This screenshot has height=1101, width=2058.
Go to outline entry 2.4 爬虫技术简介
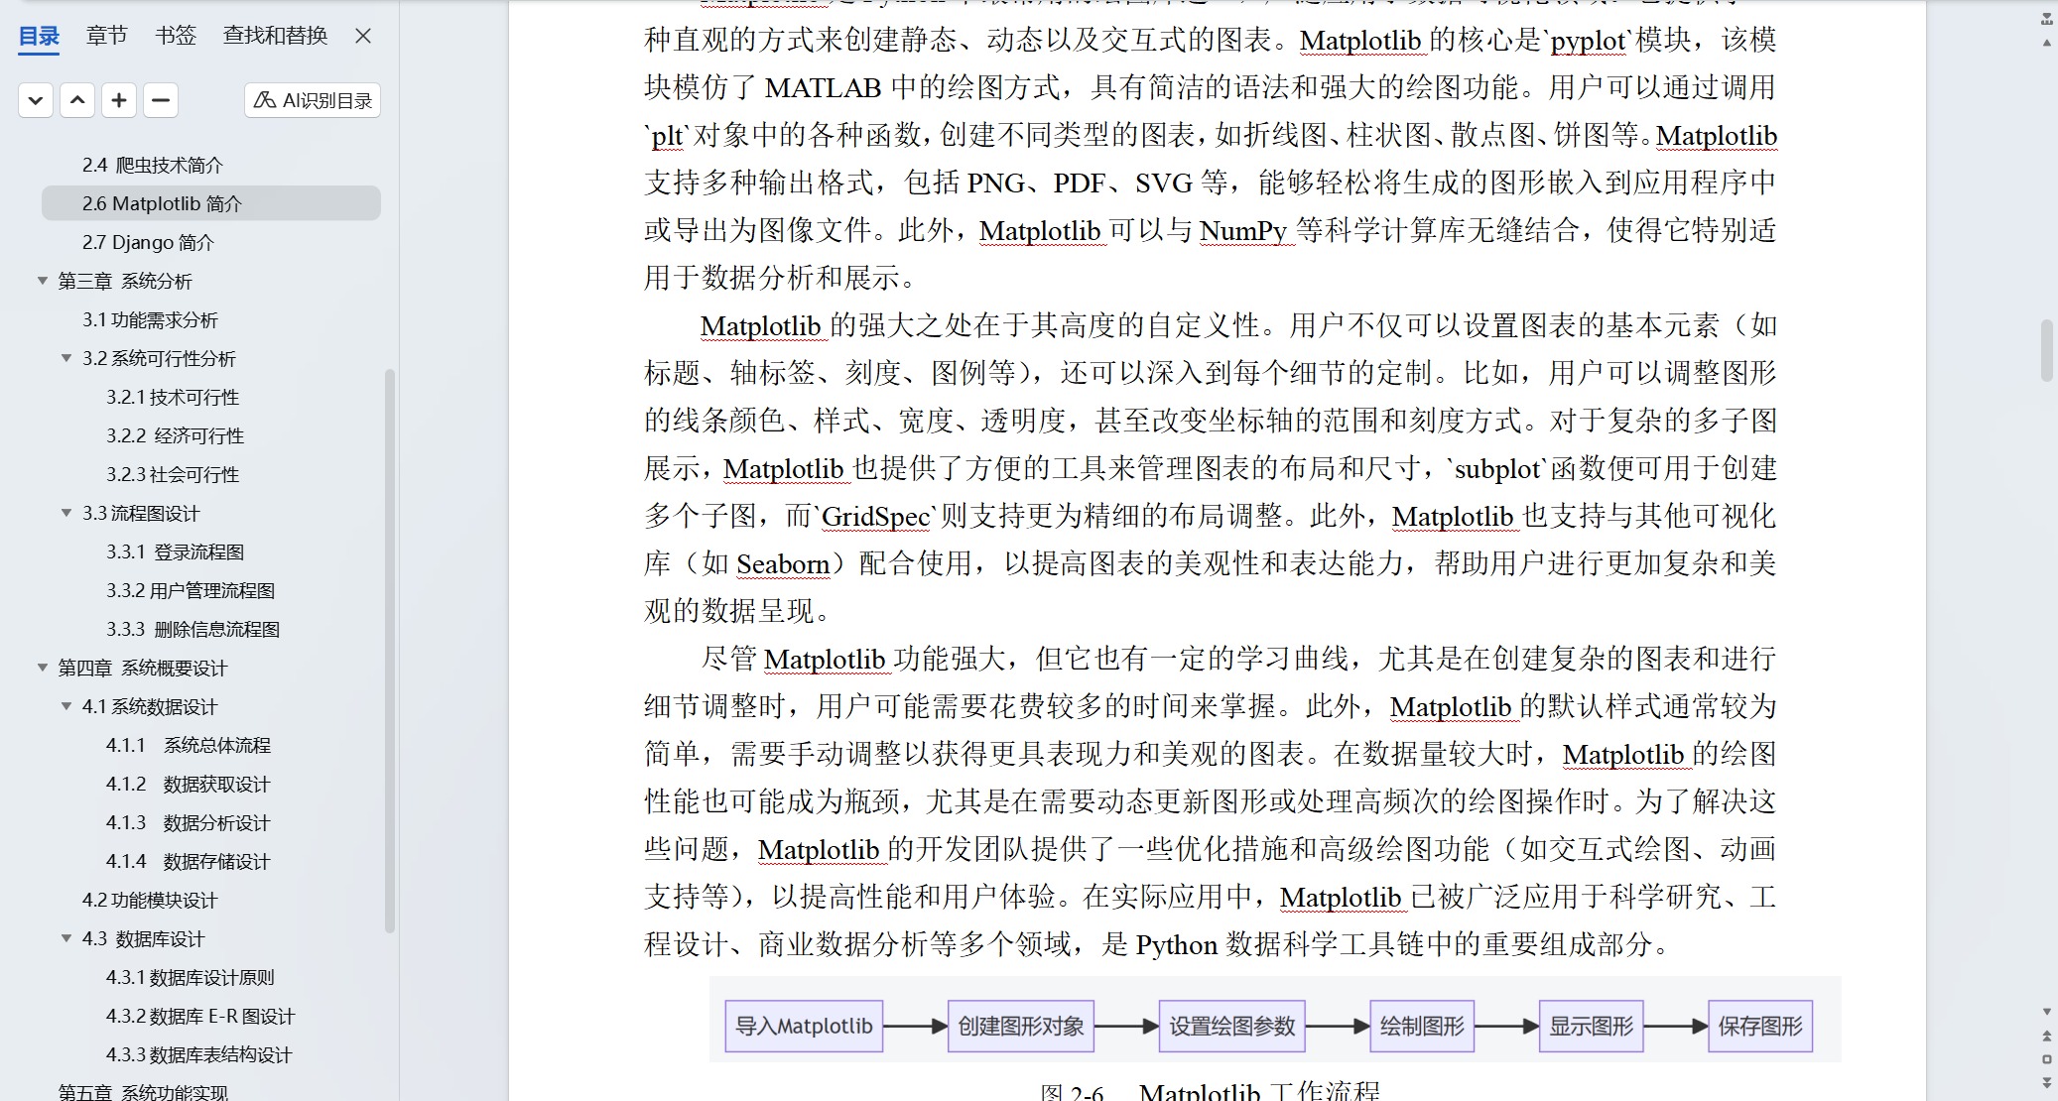click(x=153, y=165)
